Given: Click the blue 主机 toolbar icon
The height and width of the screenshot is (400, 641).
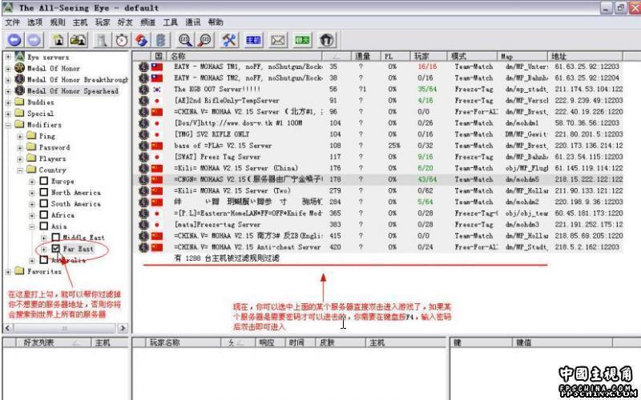Looking at the screenshot, I should point(253,40).
